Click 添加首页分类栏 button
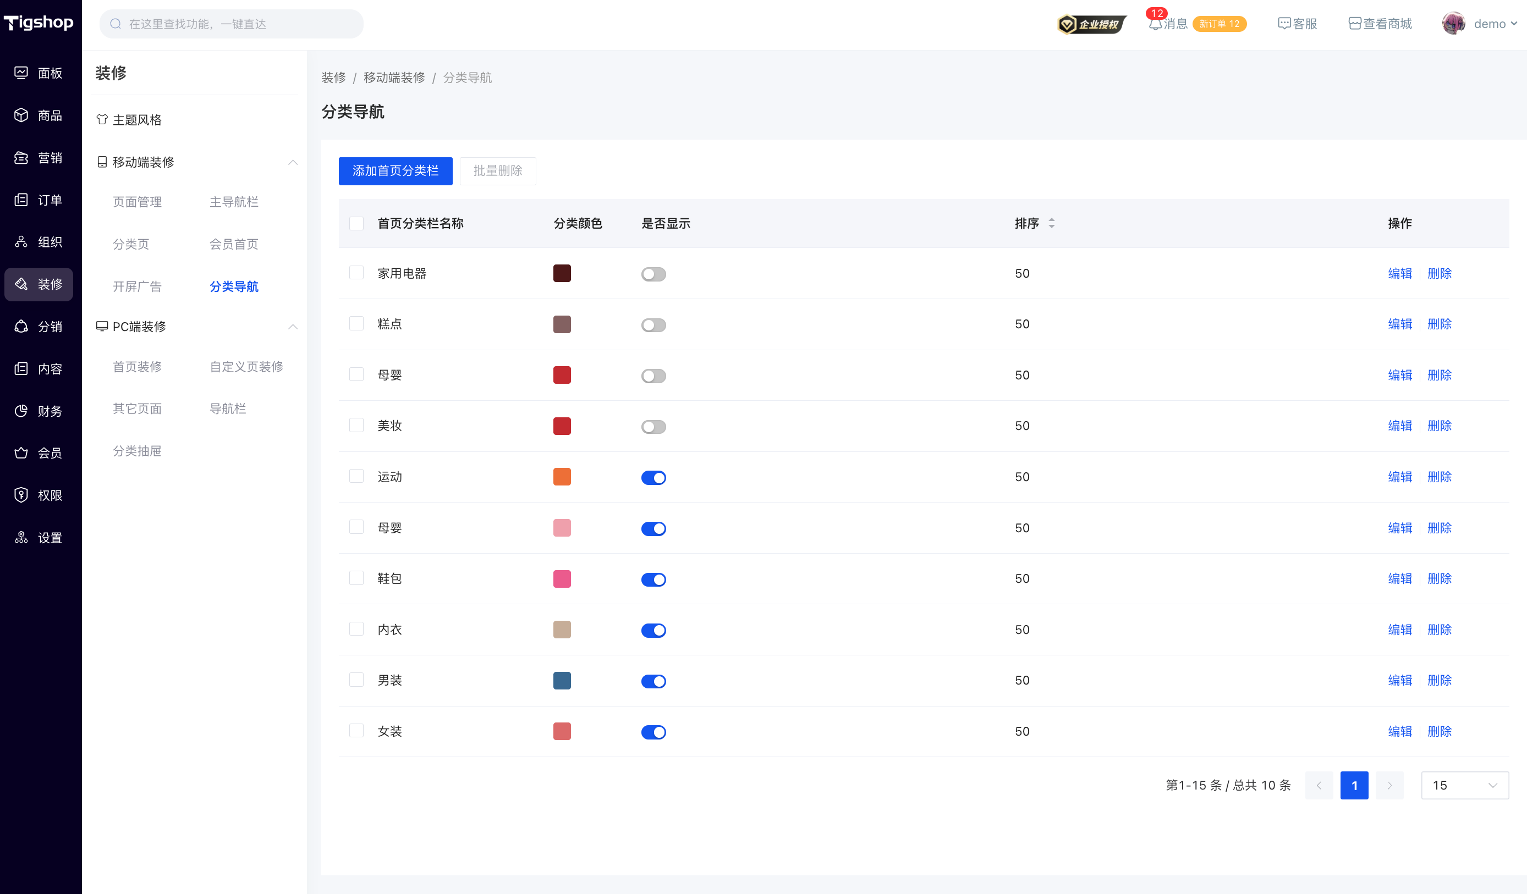Viewport: 1527px width, 894px height. [x=395, y=171]
